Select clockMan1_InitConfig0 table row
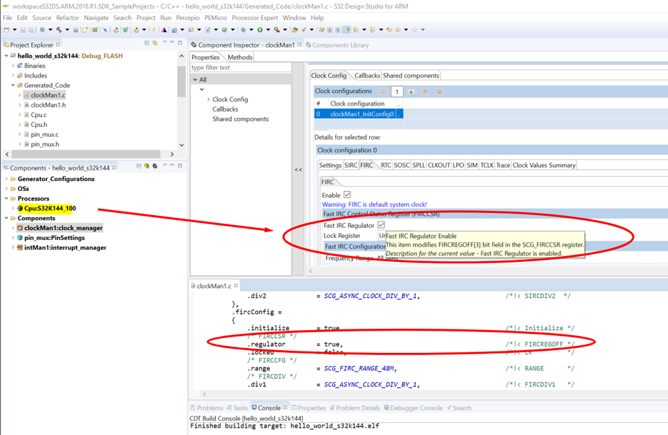668x435 pixels. coord(358,114)
